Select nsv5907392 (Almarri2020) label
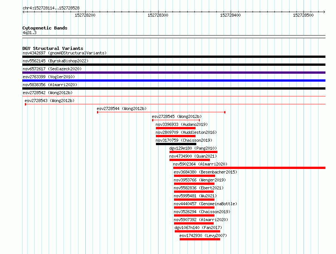 [201, 220]
